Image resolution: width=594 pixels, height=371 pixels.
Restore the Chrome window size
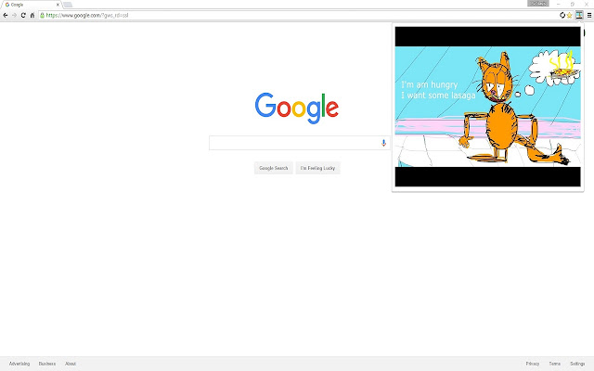click(x=573, y=4)
